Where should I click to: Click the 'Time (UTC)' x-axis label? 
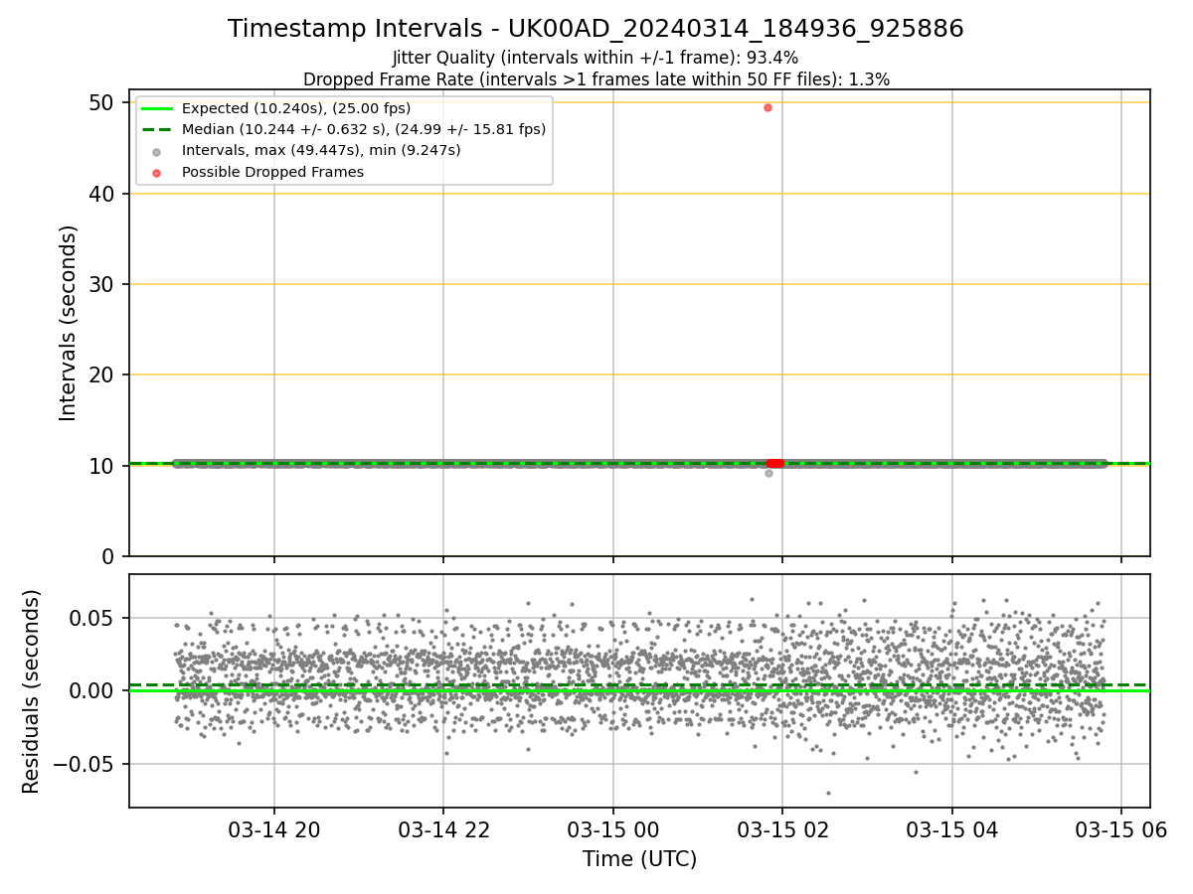(639, 858)
